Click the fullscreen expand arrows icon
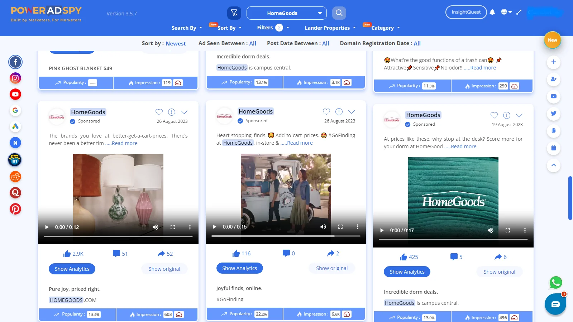Screen dimensions: 573x322 pos(519,12)
